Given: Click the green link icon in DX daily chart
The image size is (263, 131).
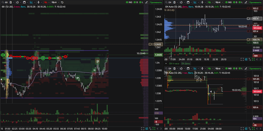Looking at the screenshot, I should coord(209,2).
